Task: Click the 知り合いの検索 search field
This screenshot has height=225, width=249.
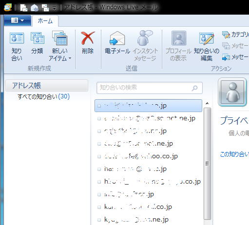Action: (150, 88)
